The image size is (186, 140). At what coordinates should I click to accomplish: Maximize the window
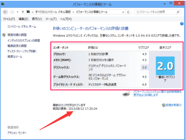point(171,3)
